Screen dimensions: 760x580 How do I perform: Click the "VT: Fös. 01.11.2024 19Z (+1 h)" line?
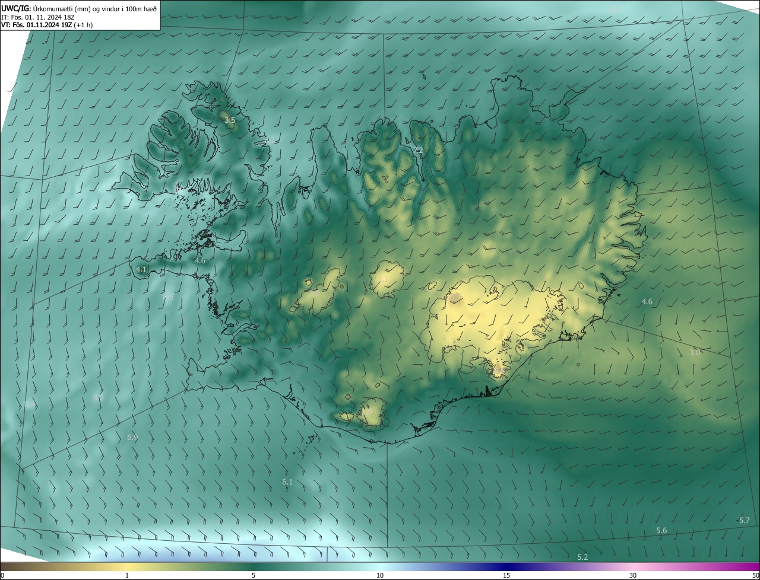coord(47,25)
